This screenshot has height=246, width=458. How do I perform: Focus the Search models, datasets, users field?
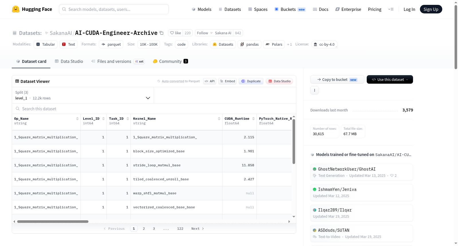[114, 9]
